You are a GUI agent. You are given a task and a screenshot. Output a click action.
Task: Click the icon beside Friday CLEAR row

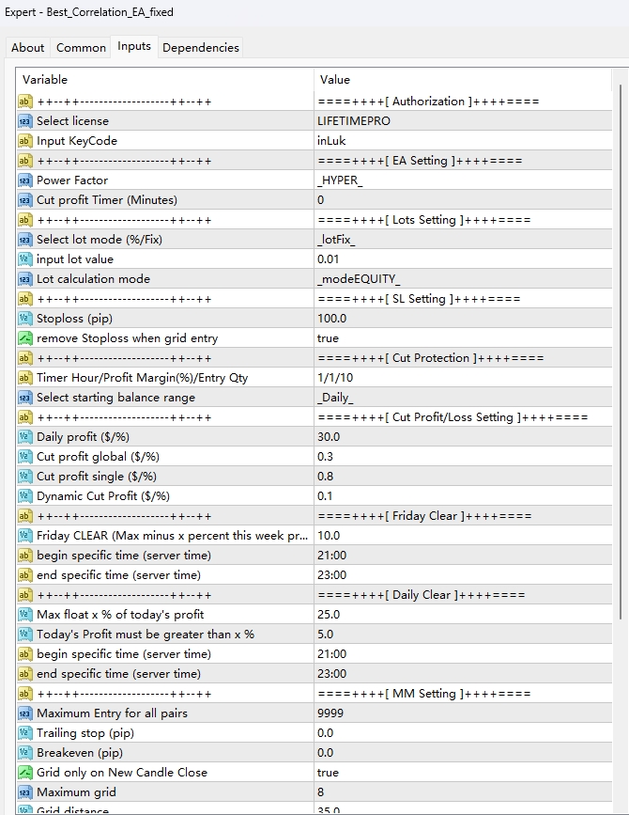tap(25, 536)
